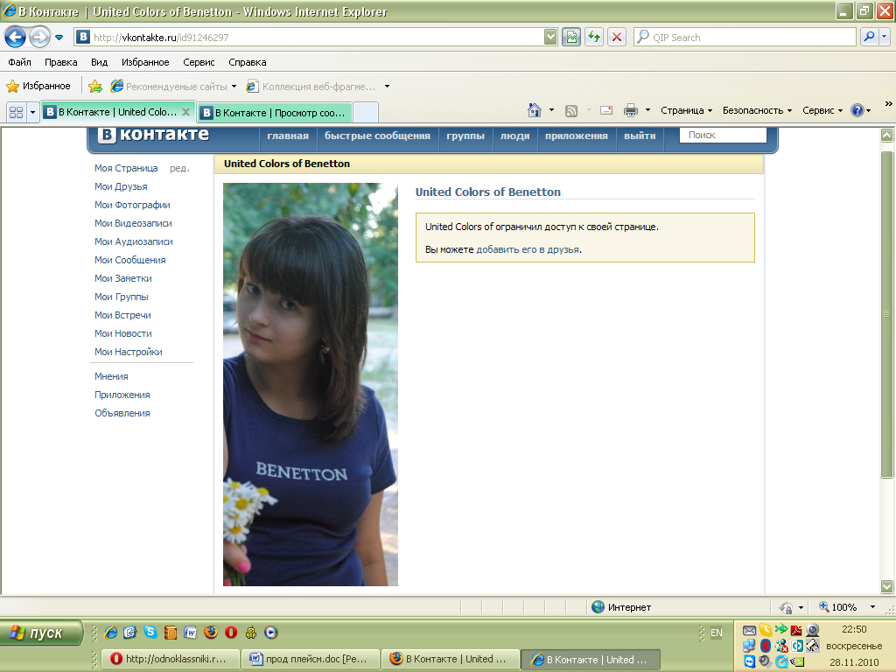Click the ред. link next to Моя Страница

[179, 169]
